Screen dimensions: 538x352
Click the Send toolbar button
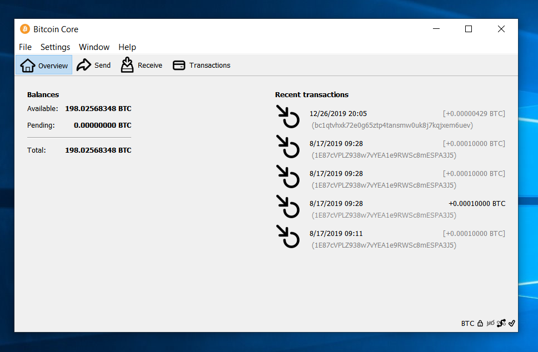coord(94,65)
